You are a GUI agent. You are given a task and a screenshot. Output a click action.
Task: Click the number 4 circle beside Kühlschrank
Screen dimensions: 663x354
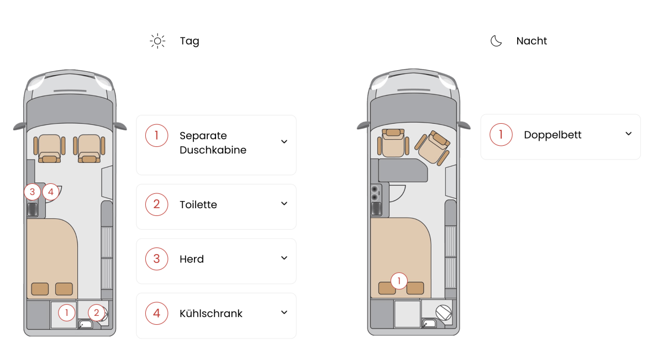click(x=157, y=314)
